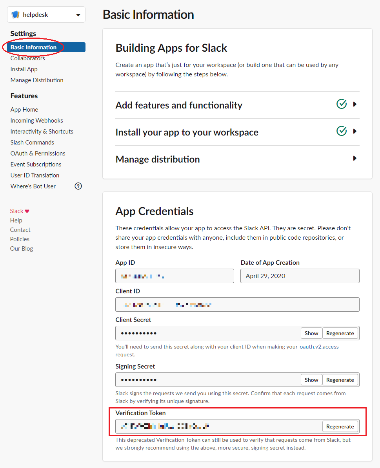Open the Help link in sidebar footer
Image resolution: width=380 pixels, height=468 pixels.
[16, 220]
